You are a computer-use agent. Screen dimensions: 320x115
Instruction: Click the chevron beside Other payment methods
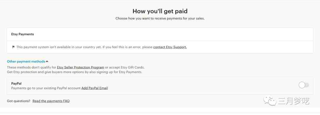[x=47, y=61]
